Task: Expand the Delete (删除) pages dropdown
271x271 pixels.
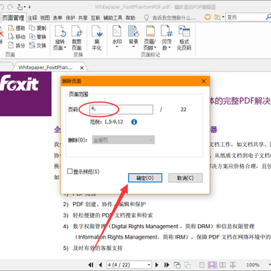Action: tap(123, 140)
